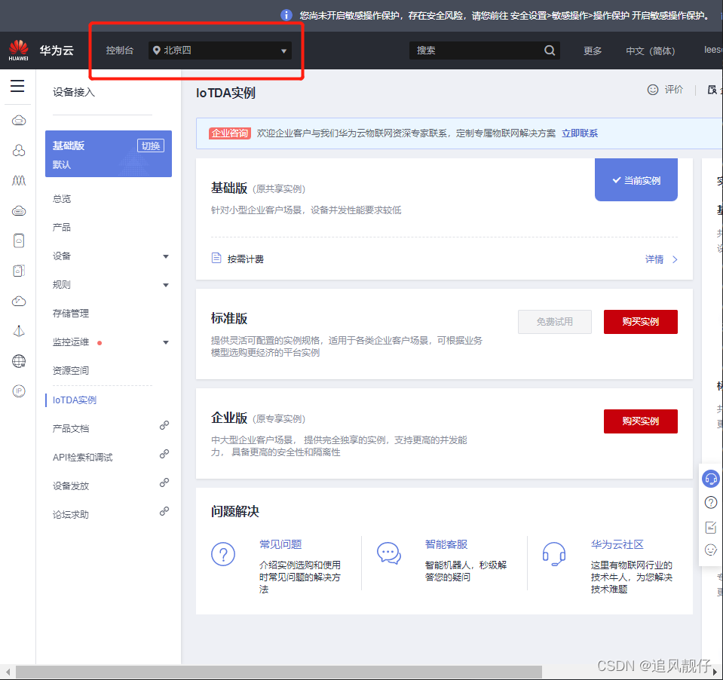Click the info icon in the top notice
This screenshot has height=680, width=723.
pyautogui.click(x=286, y=15)
